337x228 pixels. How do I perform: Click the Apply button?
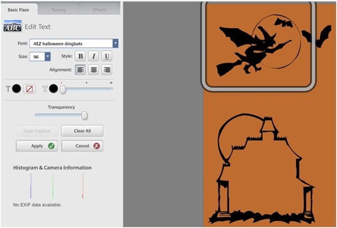(37, 146)
